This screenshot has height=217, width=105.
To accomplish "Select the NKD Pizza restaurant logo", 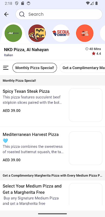I will point(13,33).
